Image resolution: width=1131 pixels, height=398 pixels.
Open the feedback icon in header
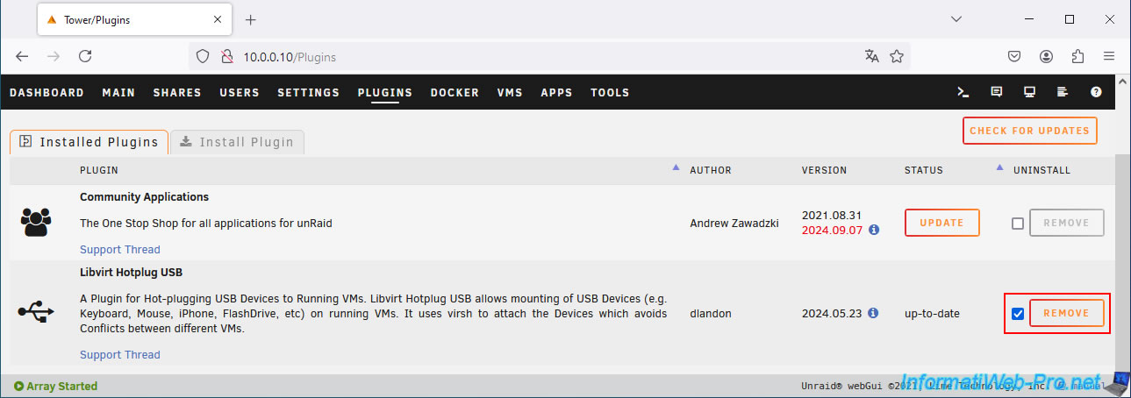[x=996, y=92]
